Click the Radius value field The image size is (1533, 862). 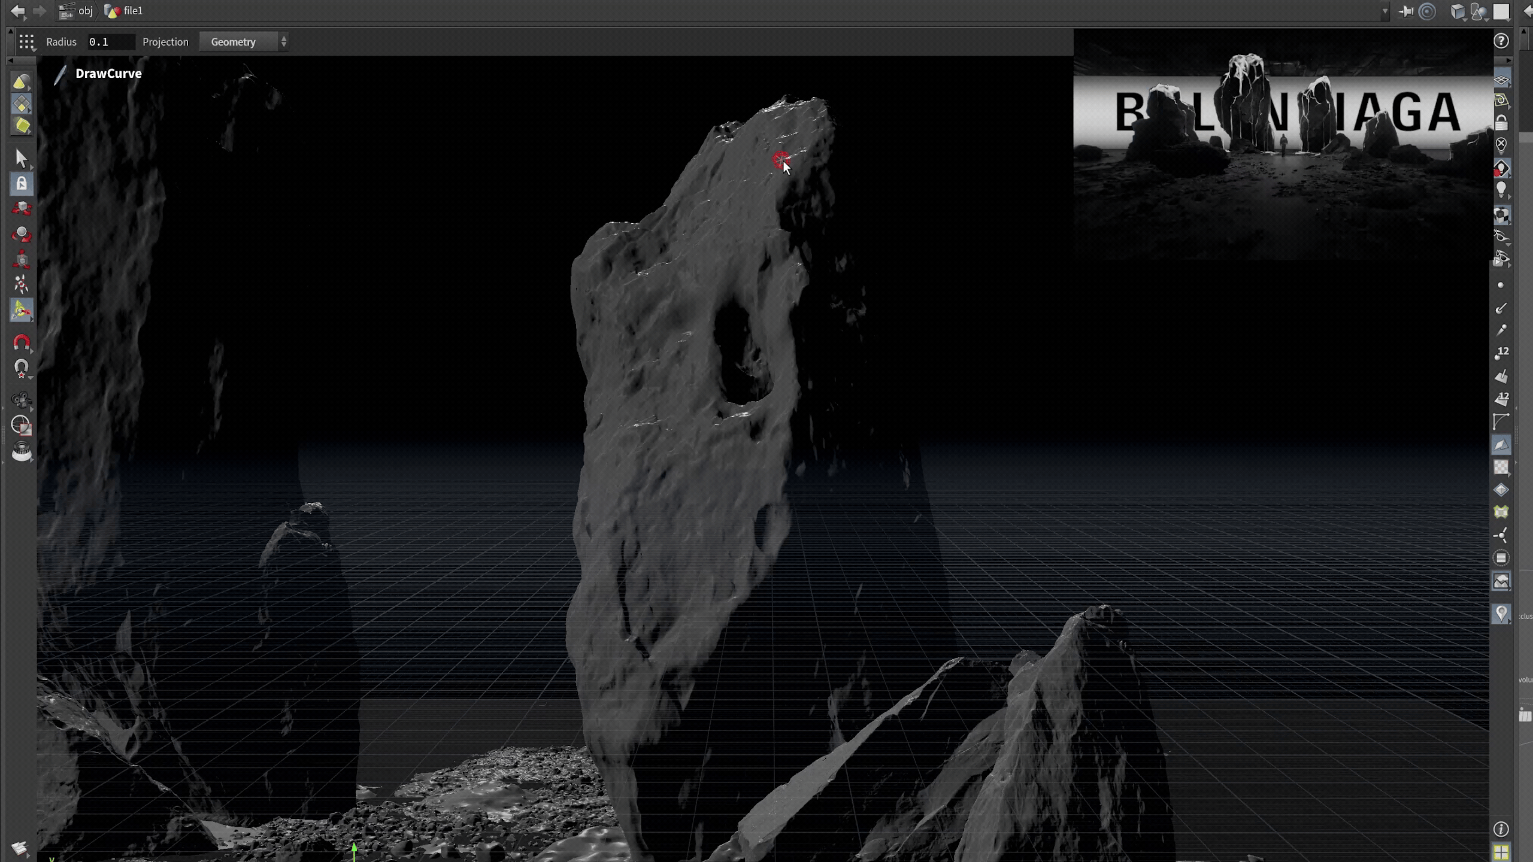(x=111, y=42)
